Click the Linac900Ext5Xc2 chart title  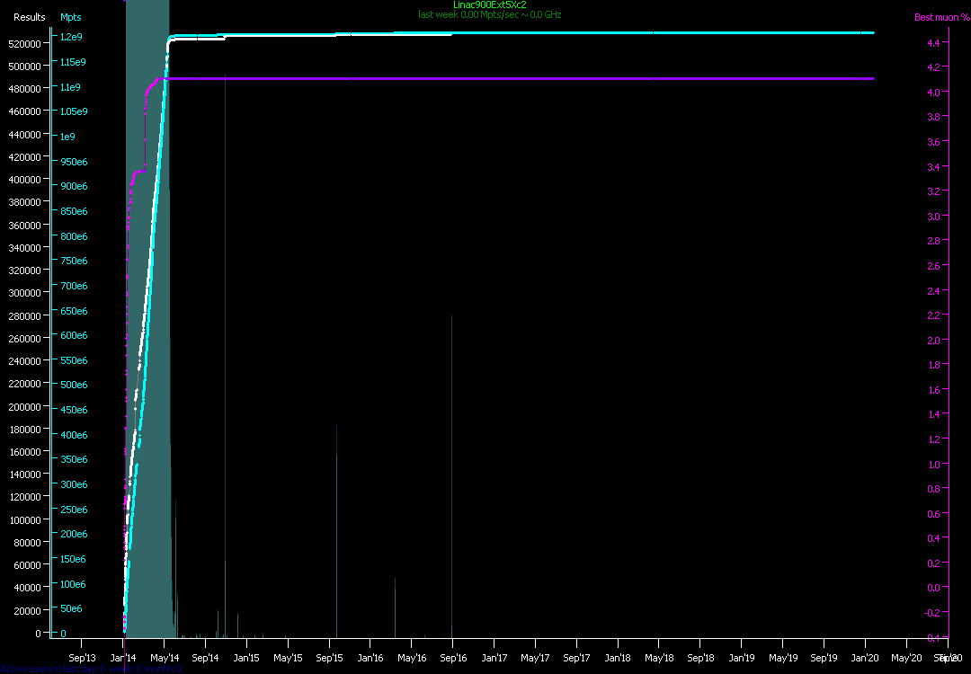click(490, 4)
